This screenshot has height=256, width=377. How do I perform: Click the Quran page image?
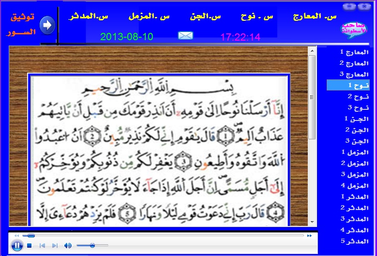tap(159, 150)
